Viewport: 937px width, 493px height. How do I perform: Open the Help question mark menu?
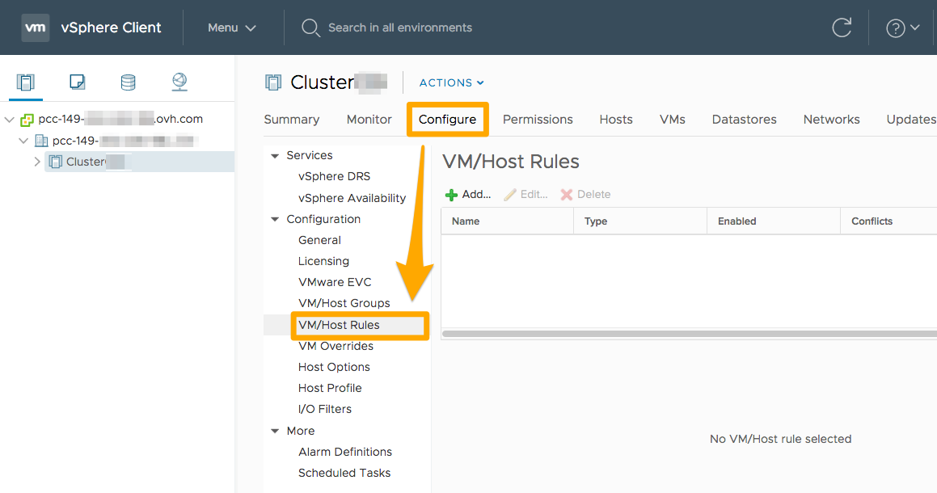(902, 27)
